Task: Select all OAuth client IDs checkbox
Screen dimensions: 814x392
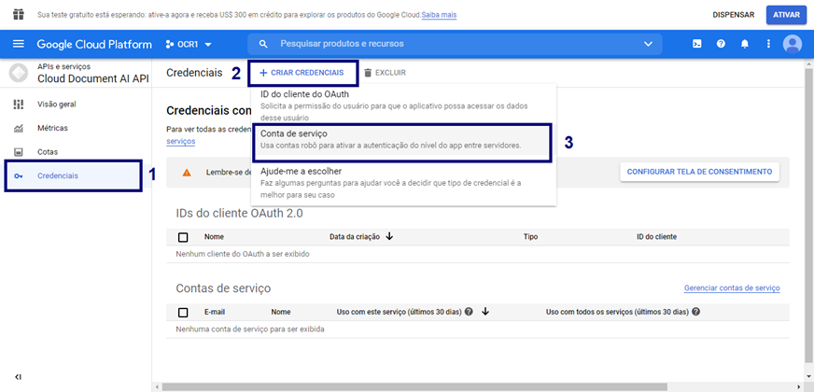Action: click(183, 237)
